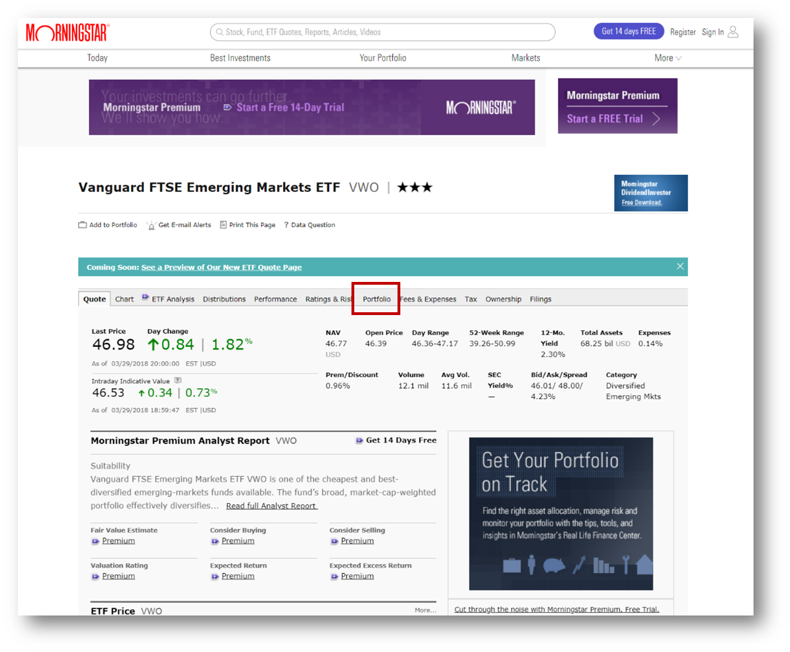Click the Get 14 days FREE button

[628, 31]
